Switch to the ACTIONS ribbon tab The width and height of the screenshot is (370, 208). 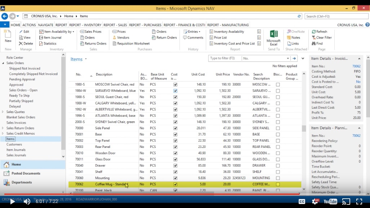click(29, 24)
